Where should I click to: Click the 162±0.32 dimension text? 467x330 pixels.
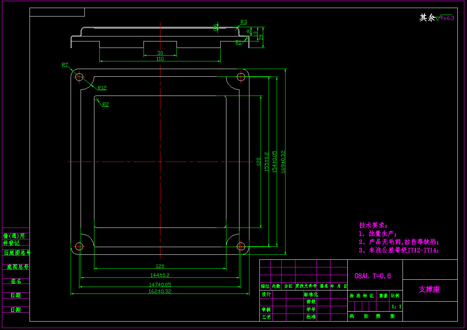coord(160,291)
